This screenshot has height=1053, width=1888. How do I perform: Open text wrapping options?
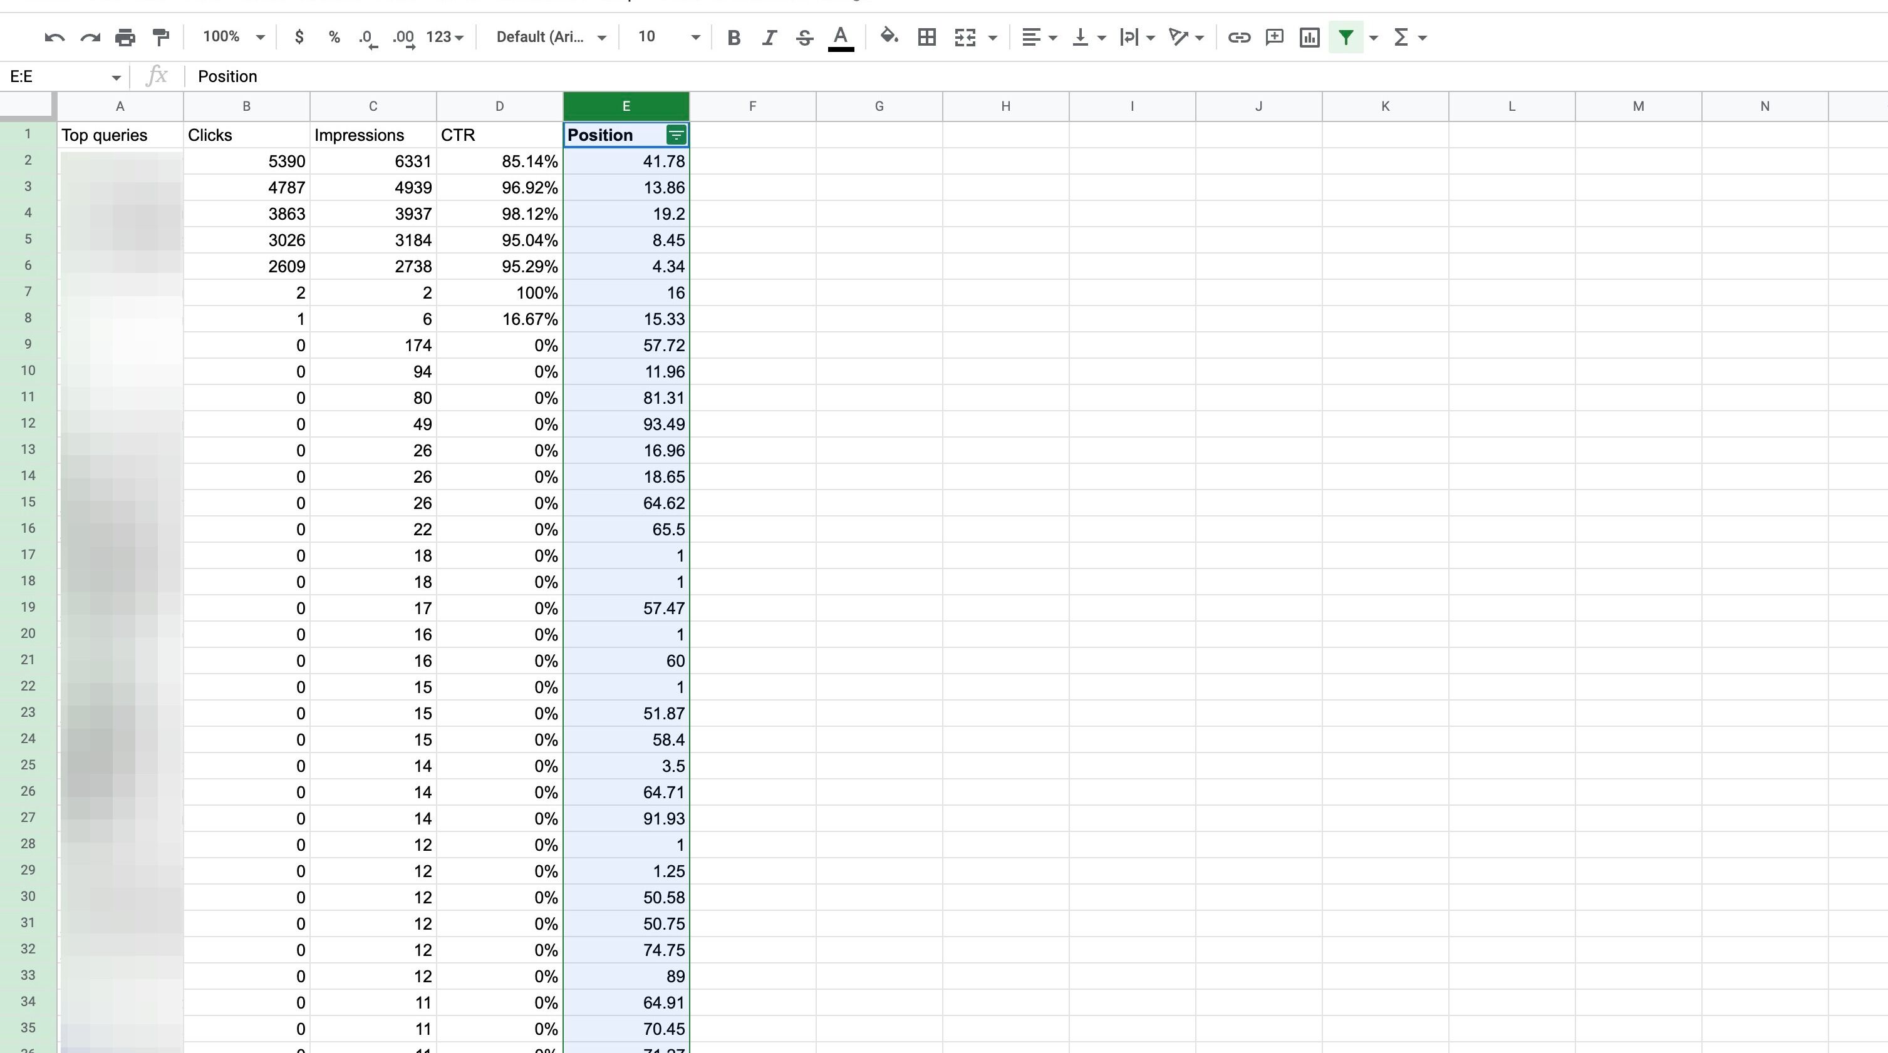pyautogui.click(x=1137, y=38)
